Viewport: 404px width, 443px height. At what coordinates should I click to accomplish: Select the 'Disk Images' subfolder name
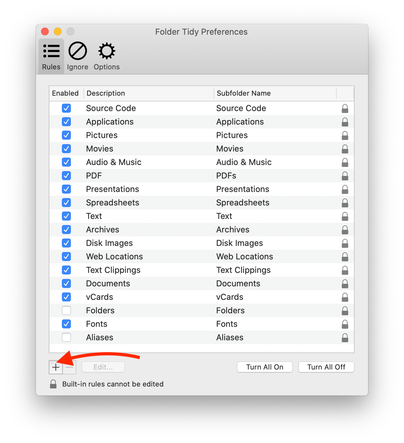click(x=240, y=243)
